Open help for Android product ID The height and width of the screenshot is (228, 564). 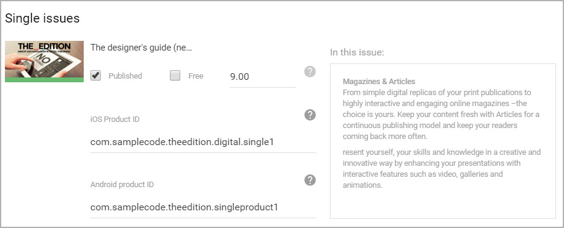click(310, 180)
